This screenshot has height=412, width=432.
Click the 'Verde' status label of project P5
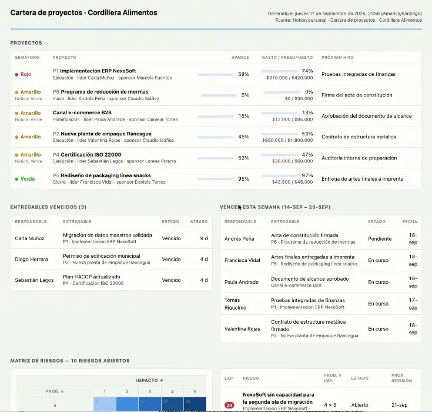(28, 179)
